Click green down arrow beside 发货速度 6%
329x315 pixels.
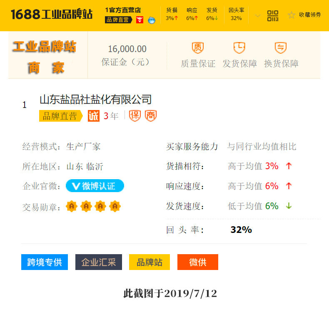click(289, 206)
